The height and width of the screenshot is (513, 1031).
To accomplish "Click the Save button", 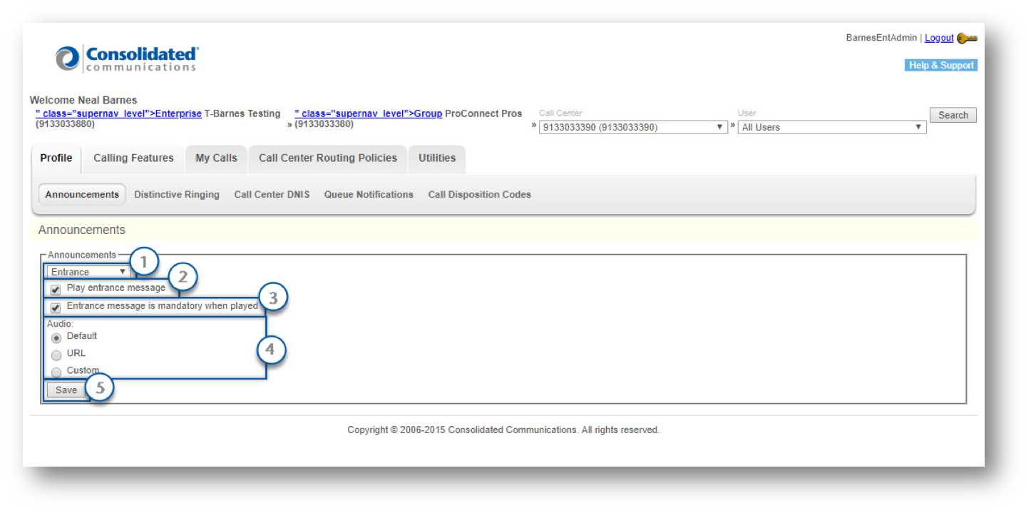I will 66,390.
